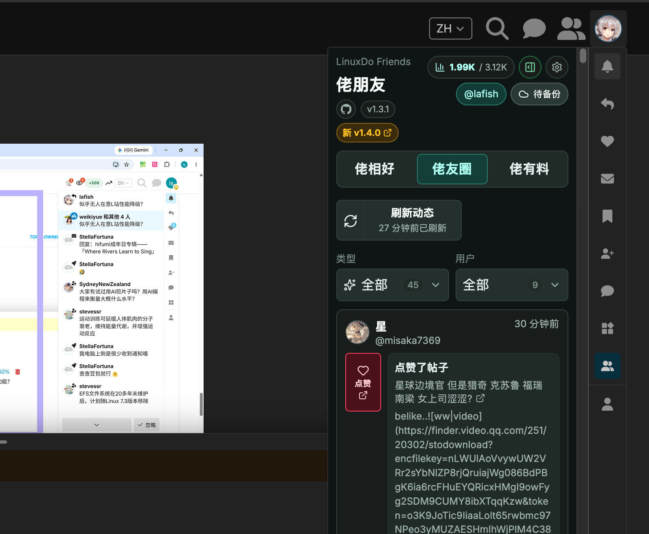Select the active friends tab in sidebar

click(x=607, y=366)
